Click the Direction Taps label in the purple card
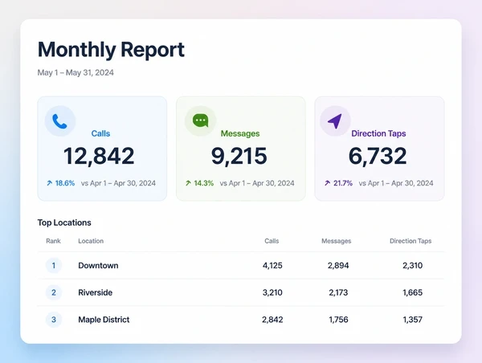The image size is (482, 363). tap(378, 133)
